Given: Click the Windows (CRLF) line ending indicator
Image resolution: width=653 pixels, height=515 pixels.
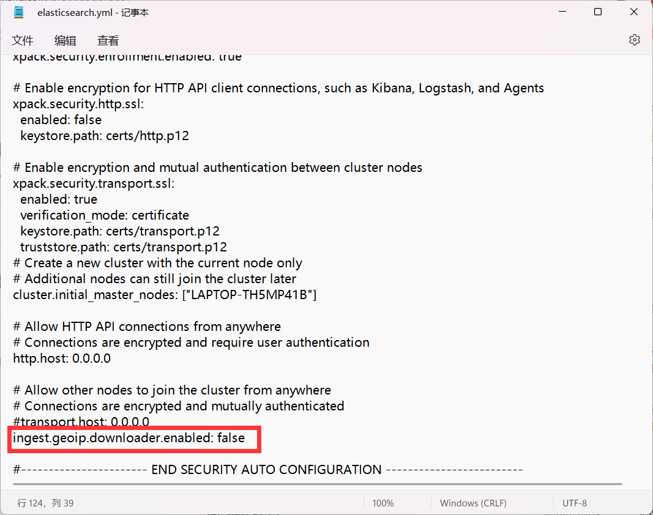Looking at the screenshot, I should [473, 503].
